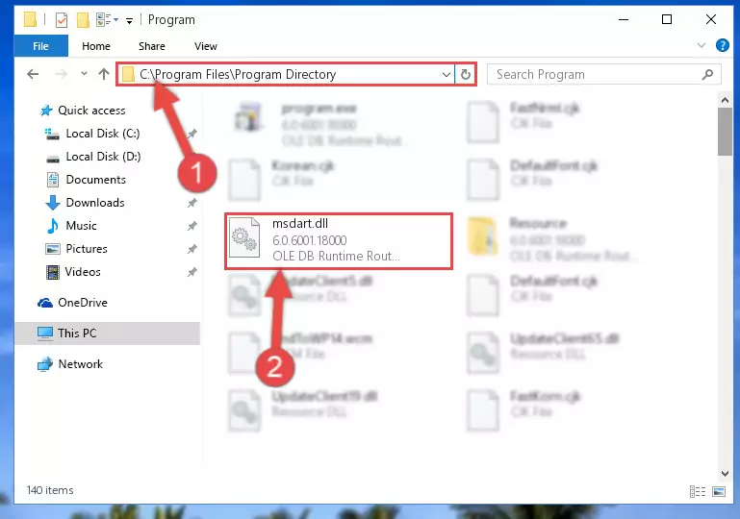
Task: Click the vertical scrollbar thumb
Action: pyautogui.click(x=725, y=132)
